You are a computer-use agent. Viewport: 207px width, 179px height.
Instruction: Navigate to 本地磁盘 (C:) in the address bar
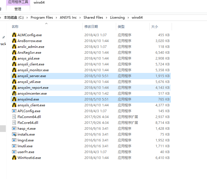pyautogui.click(x=14, y=18)
